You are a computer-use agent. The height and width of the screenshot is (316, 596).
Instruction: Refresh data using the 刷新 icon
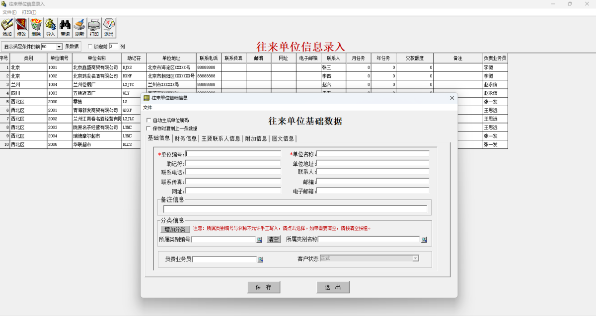79,27
